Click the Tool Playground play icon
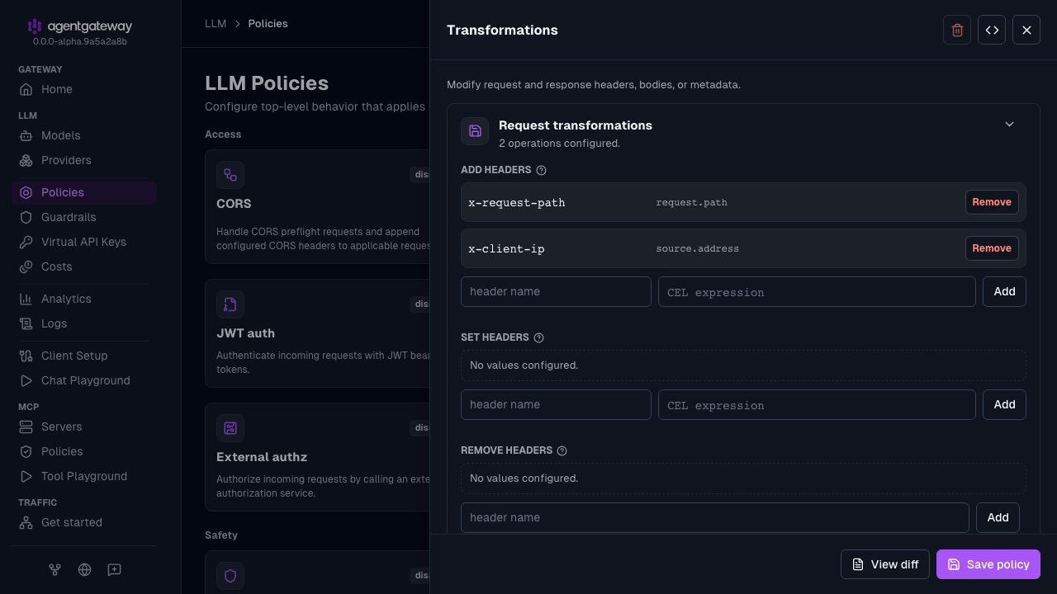 (26, 476)
